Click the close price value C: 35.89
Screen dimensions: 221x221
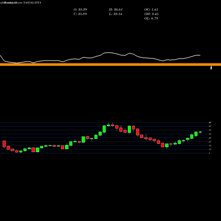80,14
